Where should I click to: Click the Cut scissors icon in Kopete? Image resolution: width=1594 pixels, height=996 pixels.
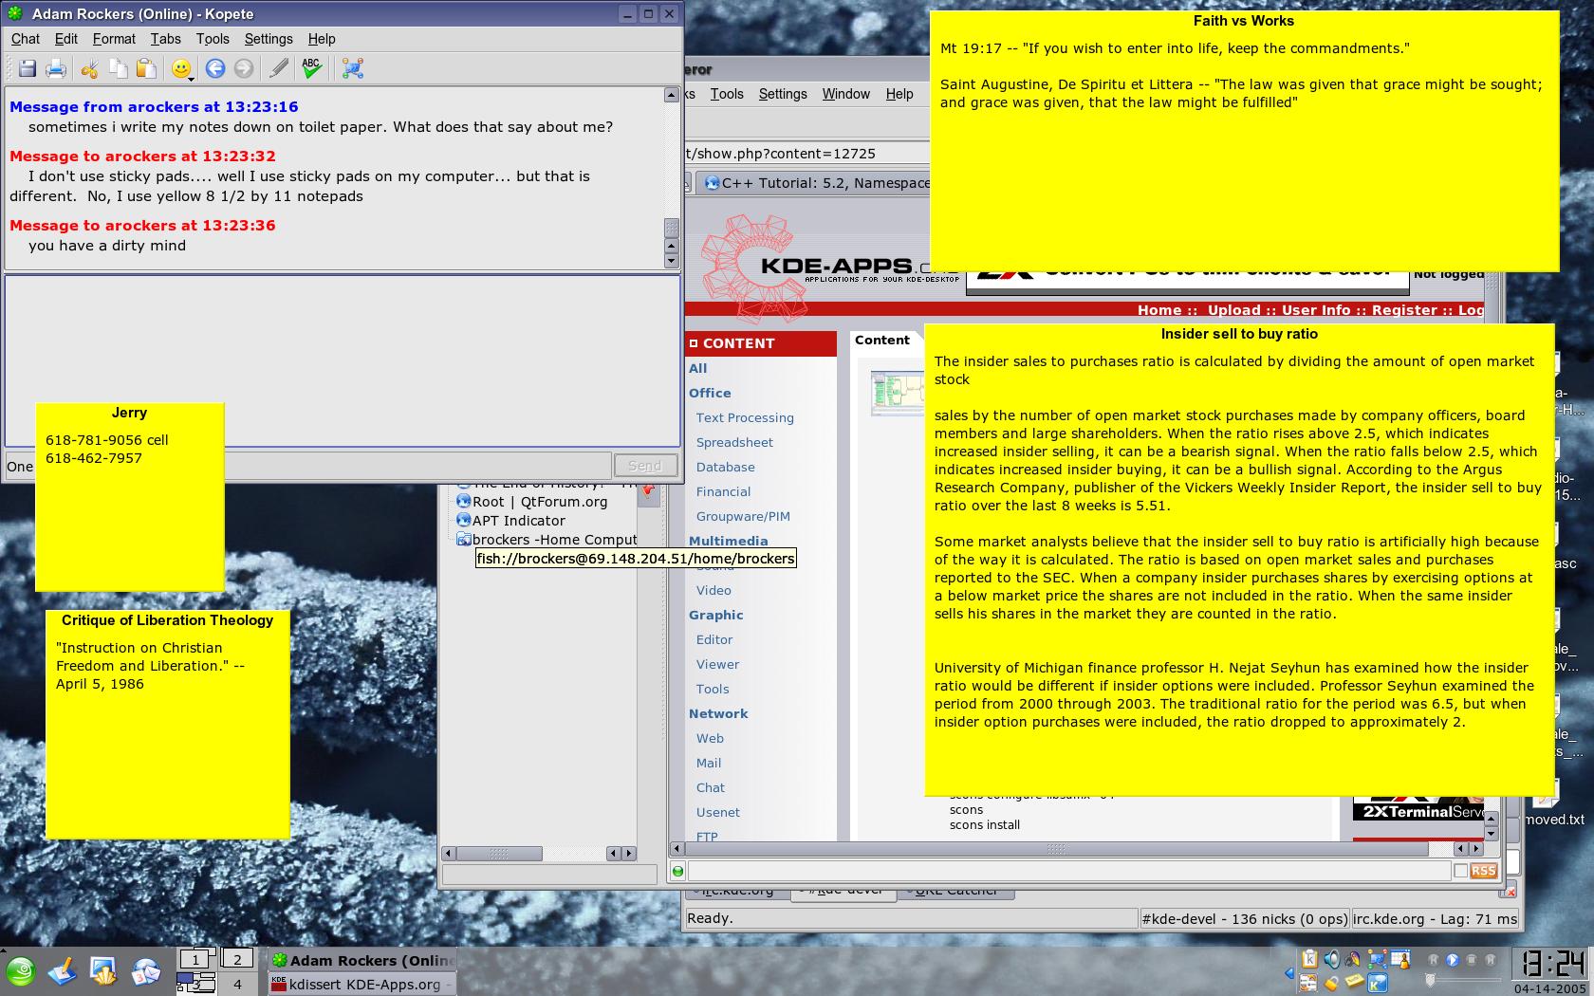tap(90, 68)
